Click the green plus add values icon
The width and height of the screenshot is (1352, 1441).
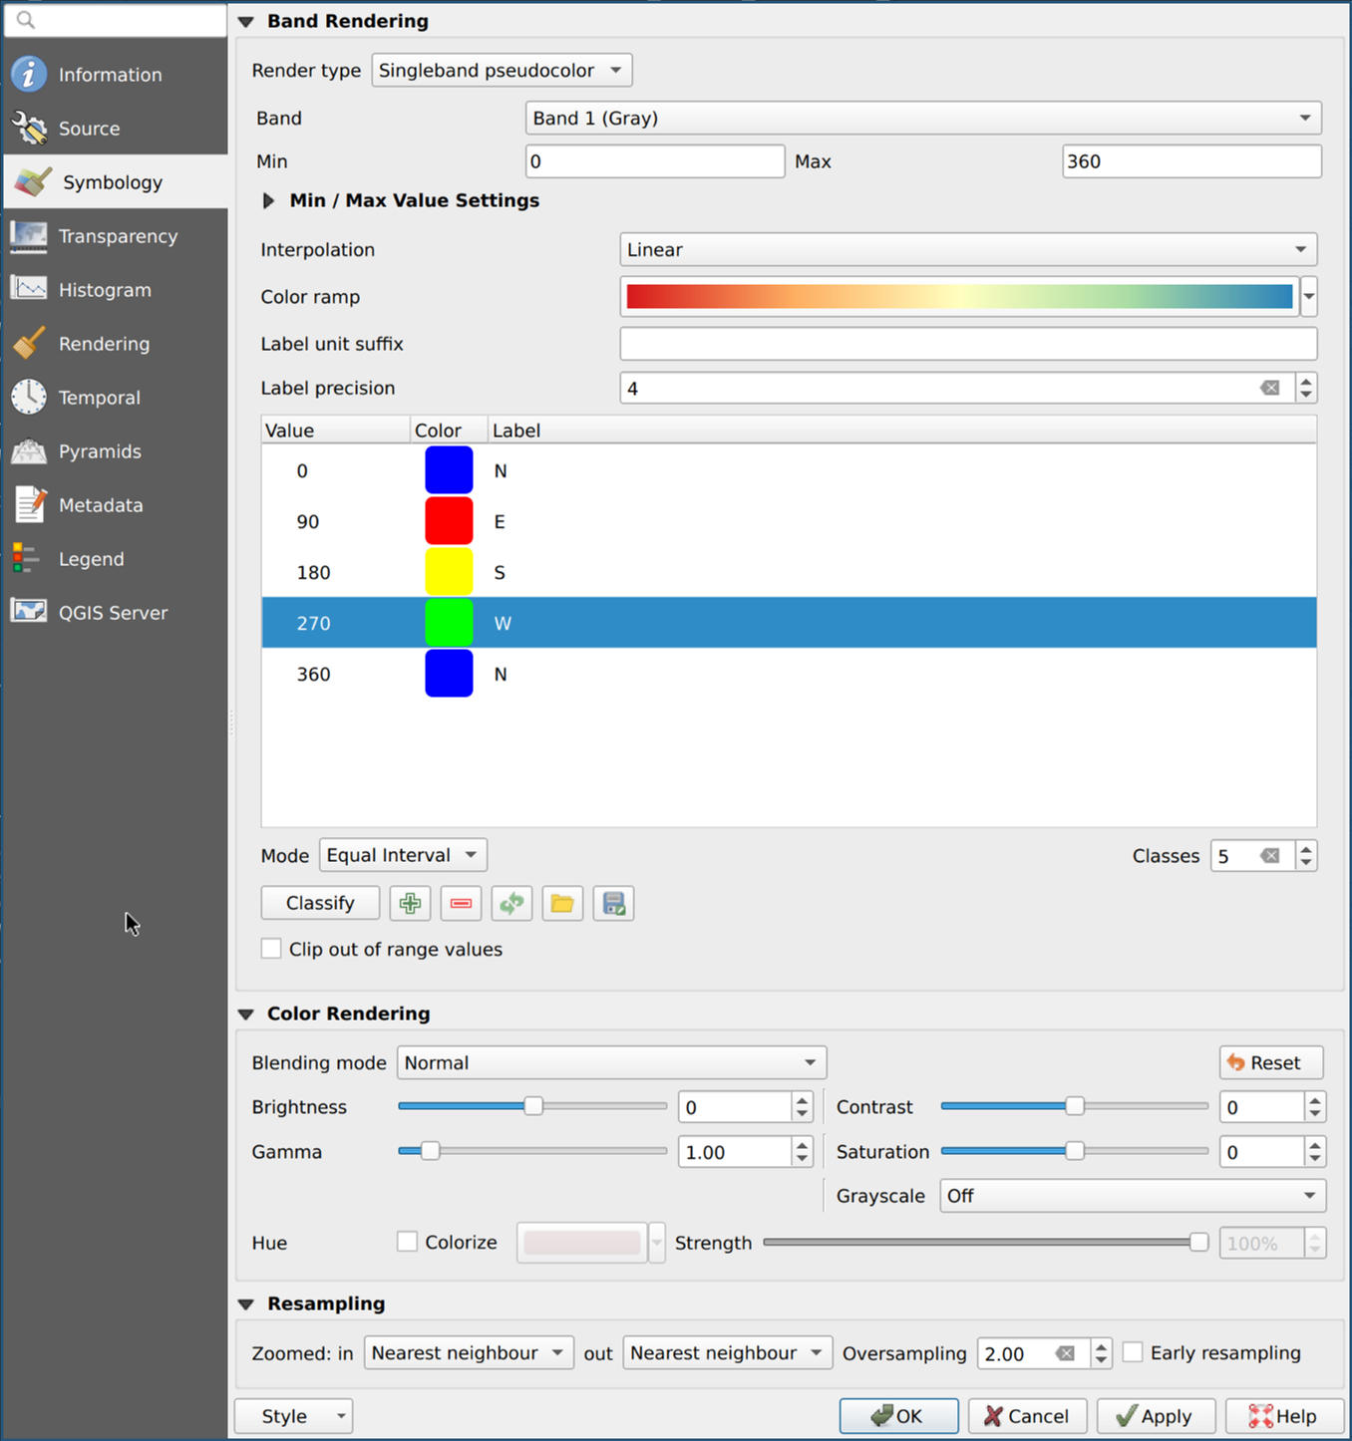coord(410,904)
